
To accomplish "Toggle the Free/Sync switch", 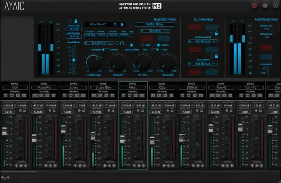I will [x=155, y=50].
